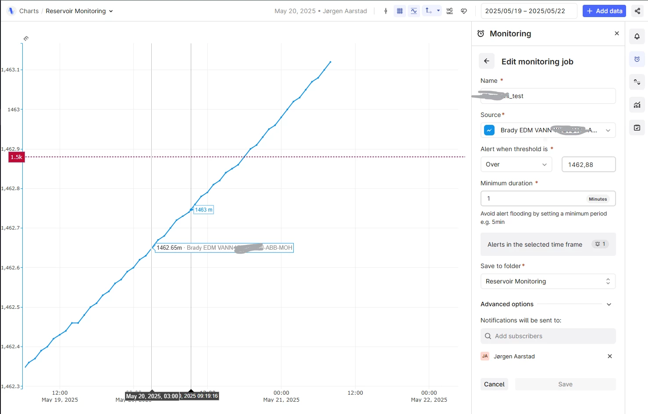Open the chart statistics sidebar icon
Screen dimensions: 648x414
click(637, 105)
